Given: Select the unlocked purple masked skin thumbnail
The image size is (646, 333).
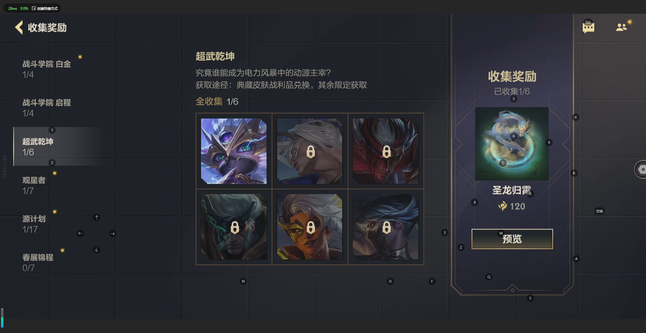Looking at the screenshot, I should coord(234,151).
